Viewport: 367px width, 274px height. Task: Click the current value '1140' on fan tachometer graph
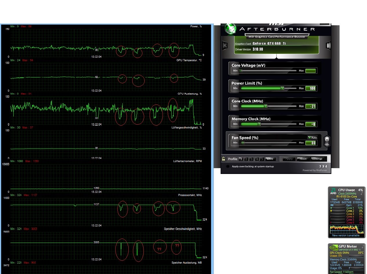206,188
